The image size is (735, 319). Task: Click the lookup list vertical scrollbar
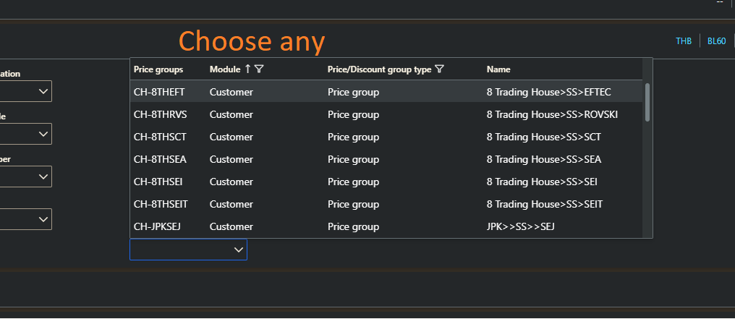point(647,103)
